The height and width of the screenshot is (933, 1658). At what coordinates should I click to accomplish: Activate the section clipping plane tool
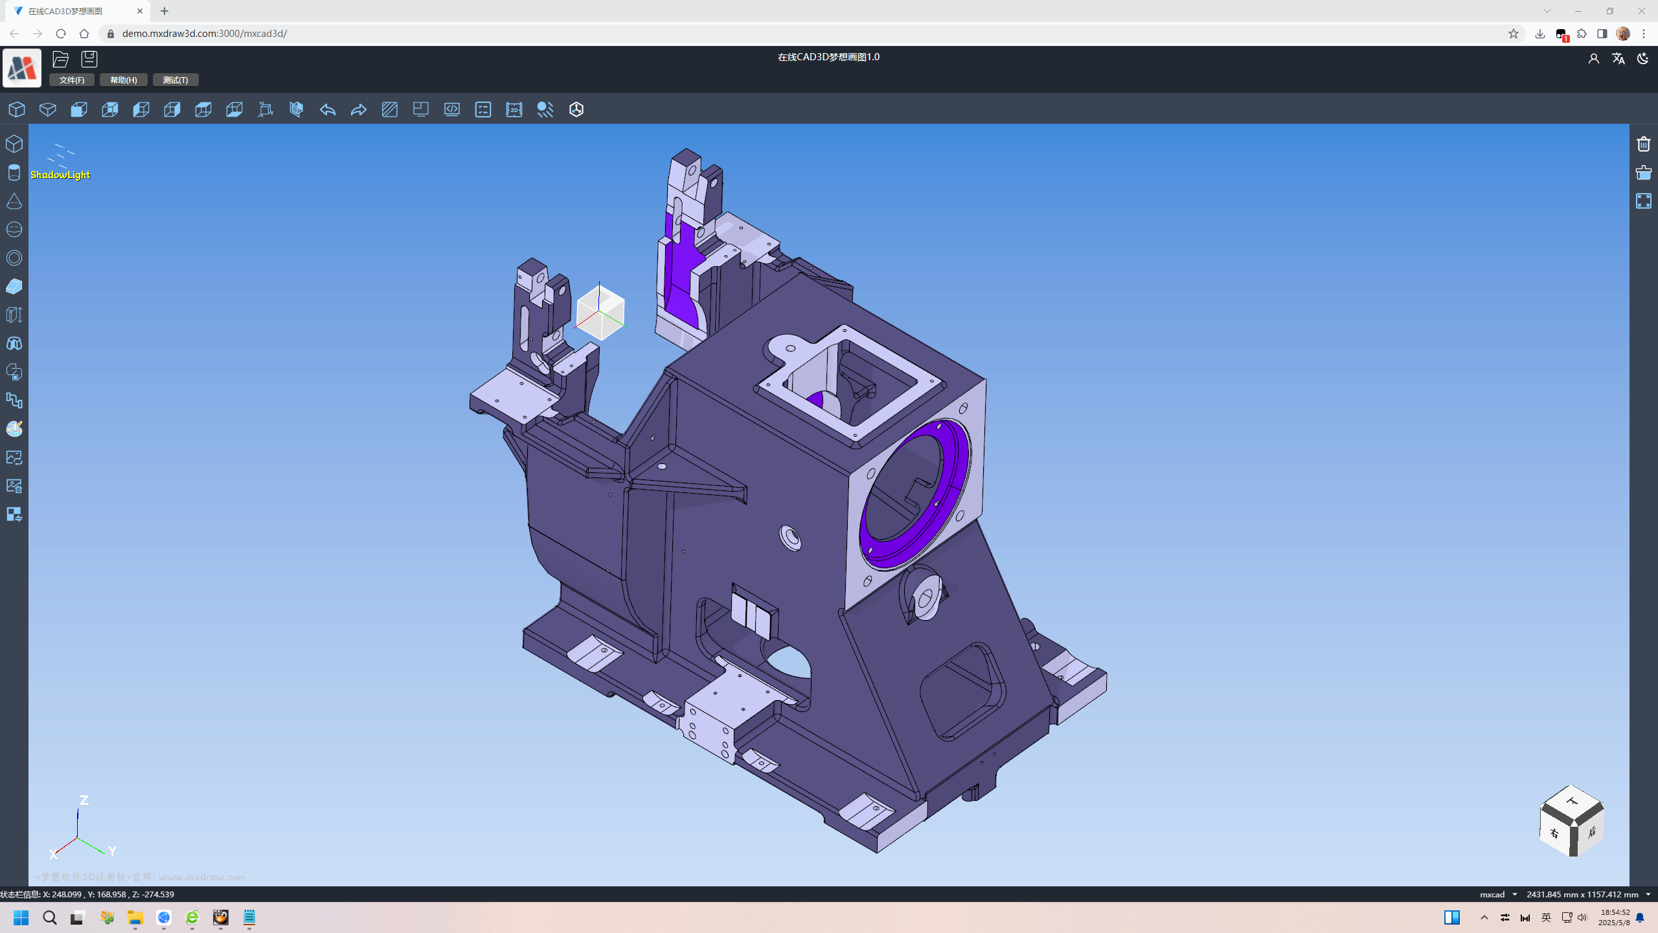coord(297,109)
